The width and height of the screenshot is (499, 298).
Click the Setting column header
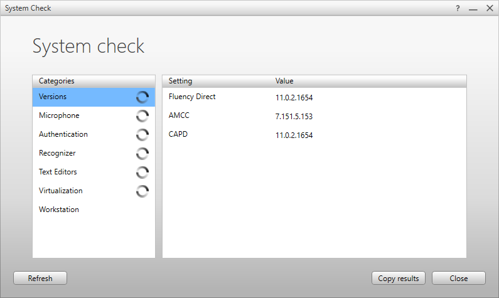tap(181, 81)
